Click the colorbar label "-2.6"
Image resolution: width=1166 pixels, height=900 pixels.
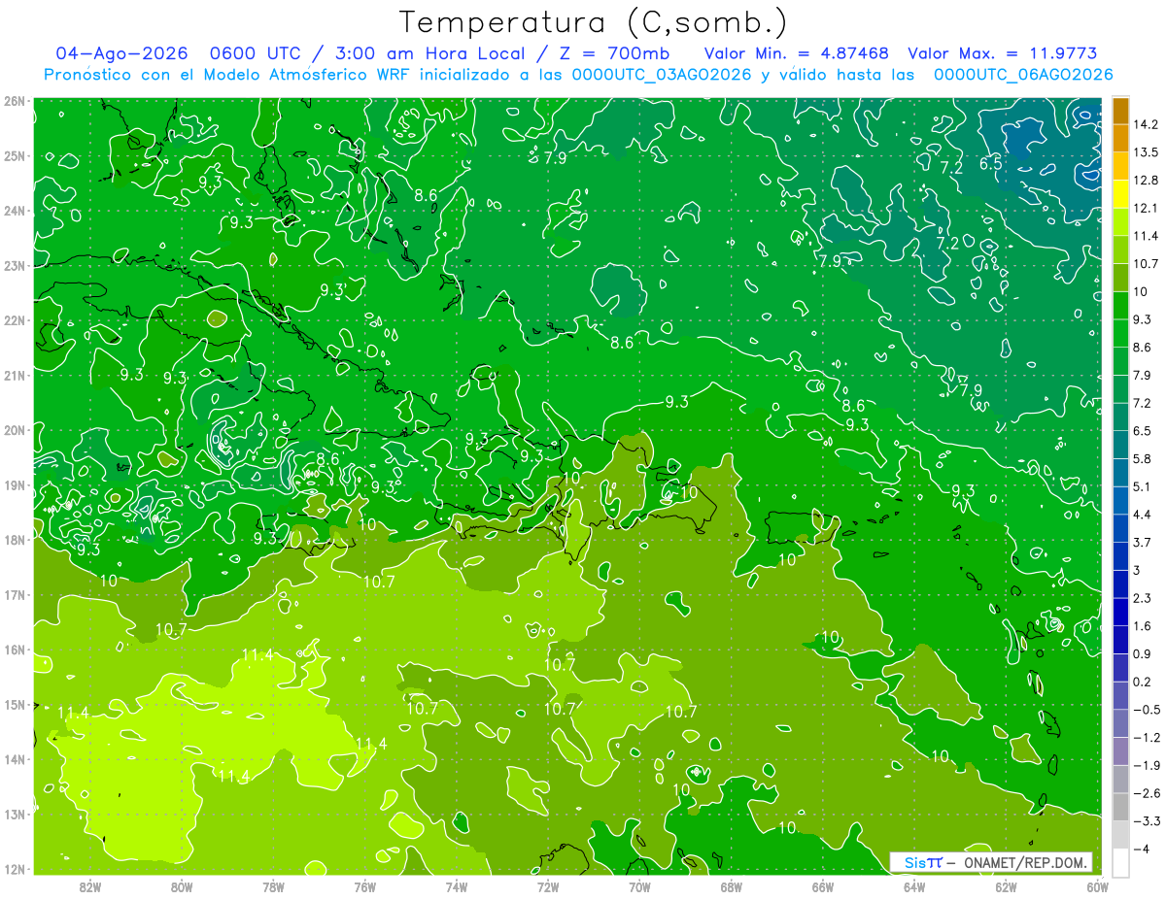pos(1148,792)
